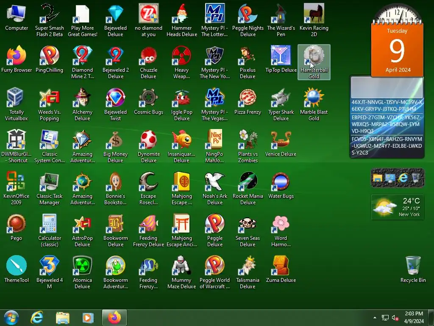434x326 pixels.
Task: Launch Super Smash Flash 2 Beta shortcut
Action: click(50, 20)
